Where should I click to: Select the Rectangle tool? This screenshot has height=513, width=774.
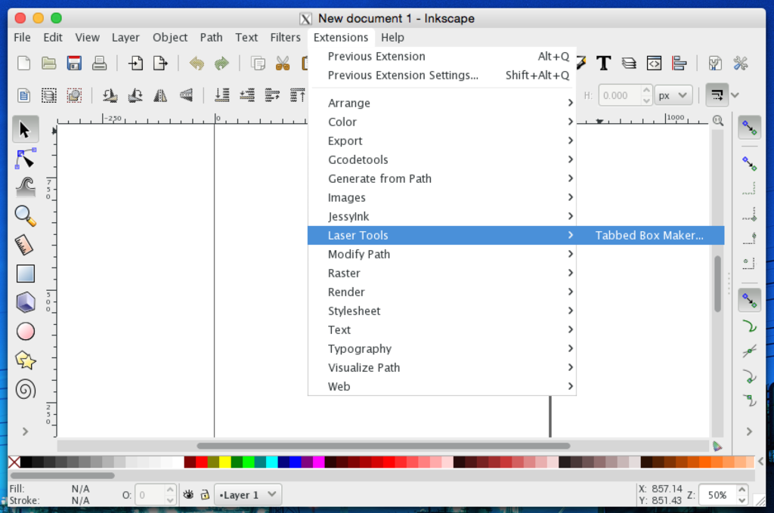(x=25, y=273)
